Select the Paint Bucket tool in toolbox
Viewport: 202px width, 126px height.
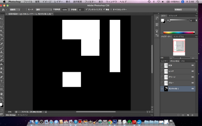click(2, 64)
